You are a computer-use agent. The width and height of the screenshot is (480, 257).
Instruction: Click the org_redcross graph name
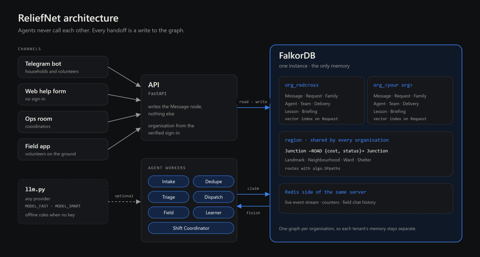tap(302, 85)
